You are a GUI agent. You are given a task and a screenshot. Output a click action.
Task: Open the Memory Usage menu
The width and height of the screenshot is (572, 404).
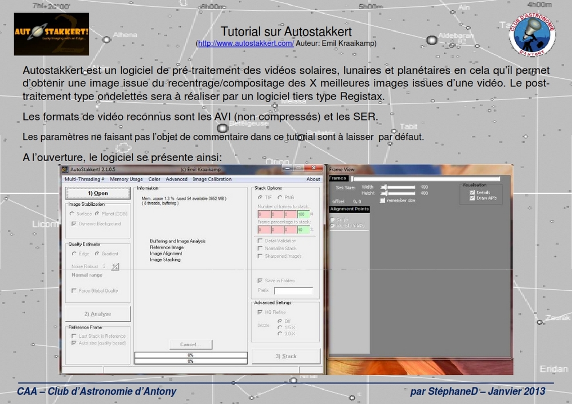(126, 179)
